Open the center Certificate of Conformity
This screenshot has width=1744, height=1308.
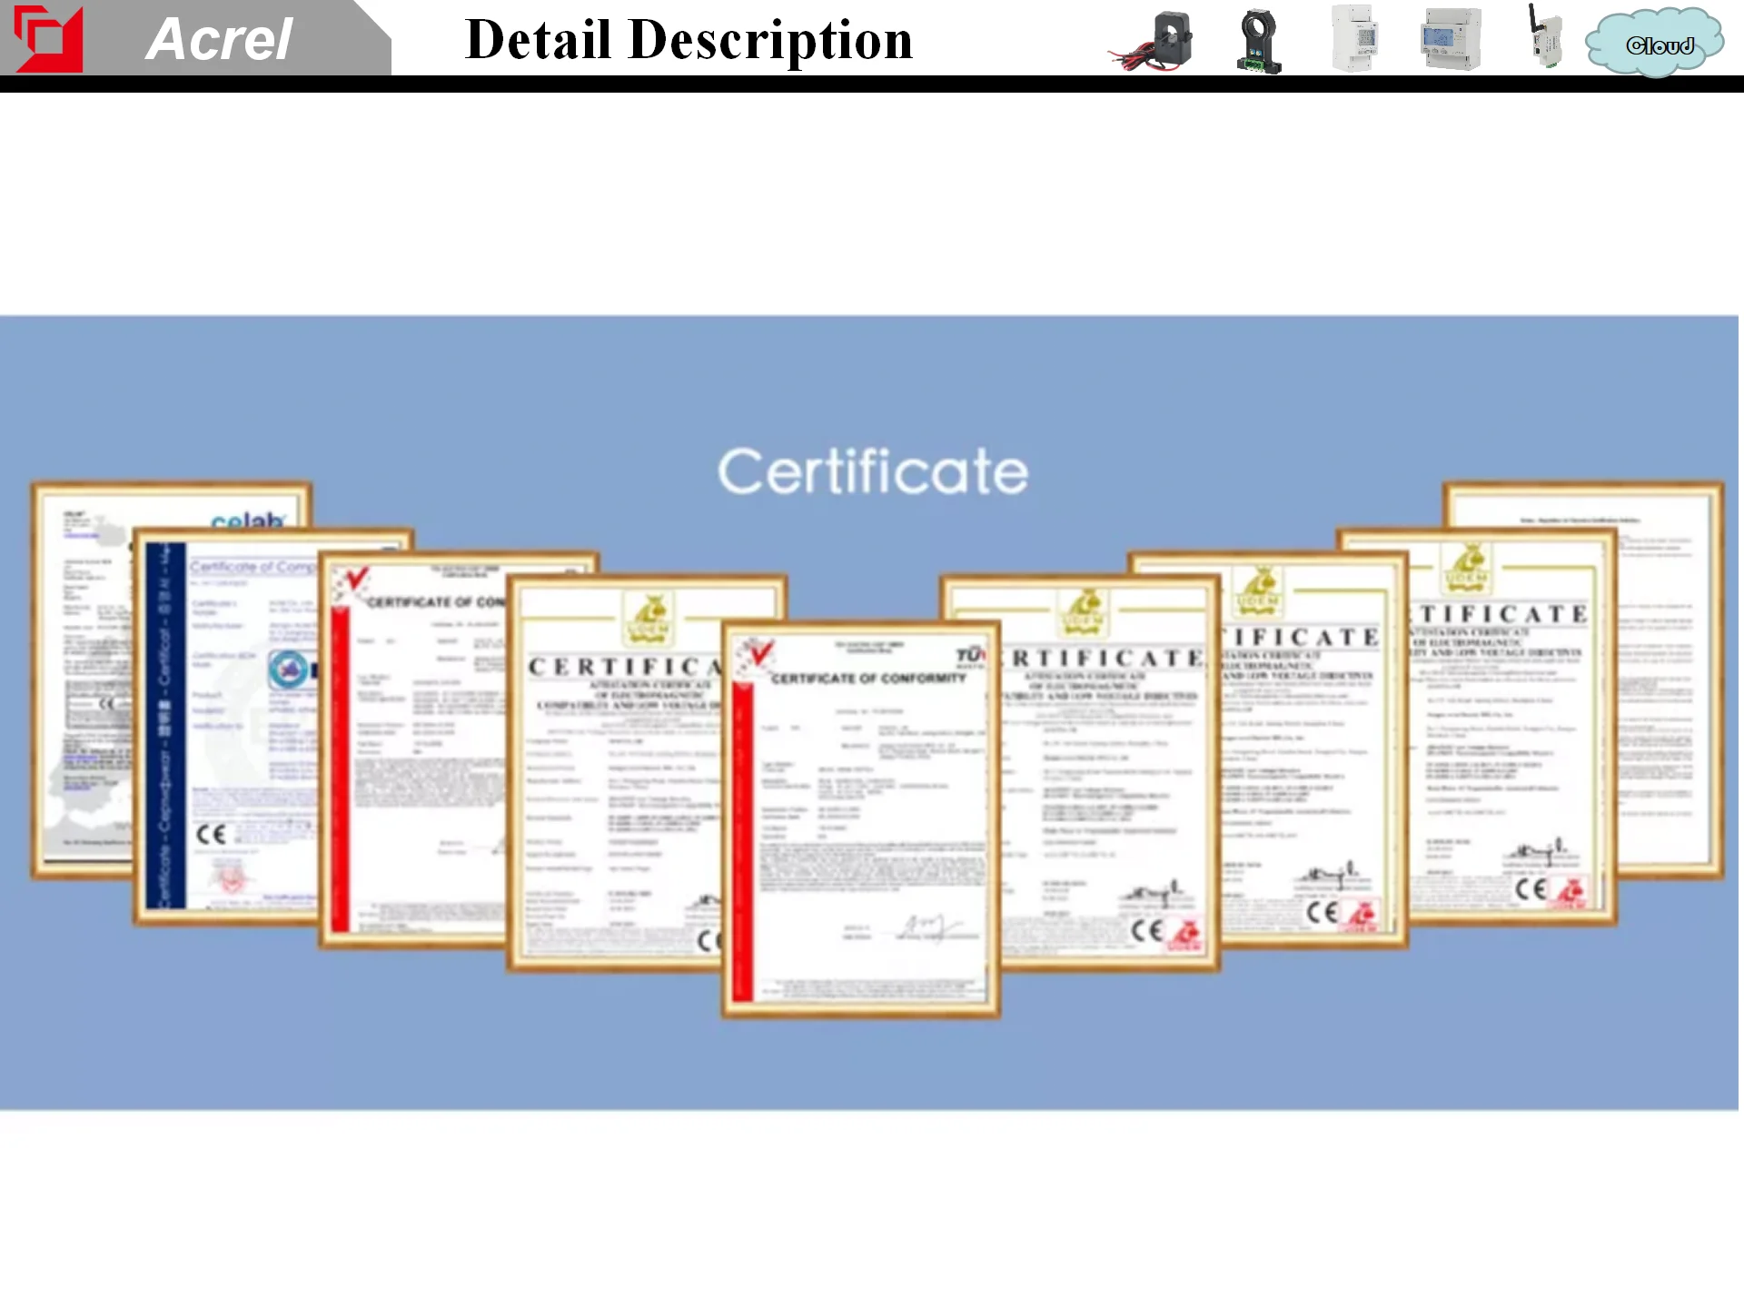[x=861, y=817]
